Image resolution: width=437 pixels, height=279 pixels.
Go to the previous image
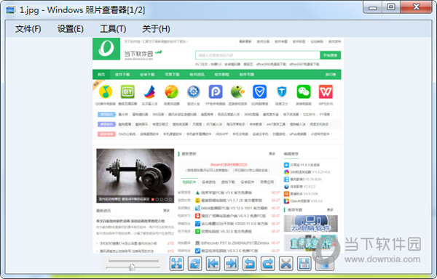(x=213, y=263)
